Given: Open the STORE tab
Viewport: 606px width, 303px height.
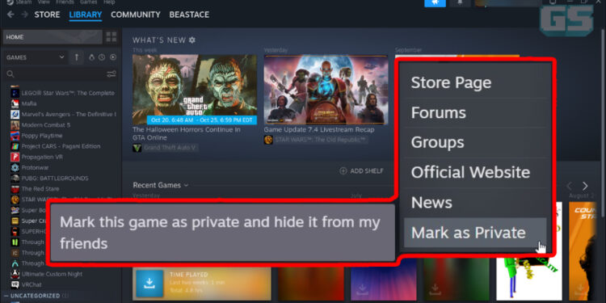Looking at the screenshot, I should [x=47, y=15].
